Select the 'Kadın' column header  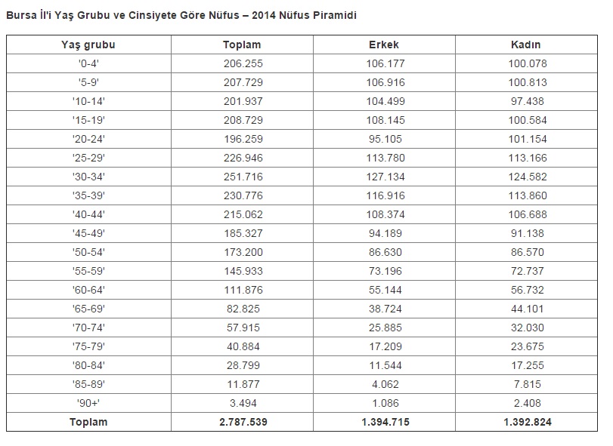(526, 45)
